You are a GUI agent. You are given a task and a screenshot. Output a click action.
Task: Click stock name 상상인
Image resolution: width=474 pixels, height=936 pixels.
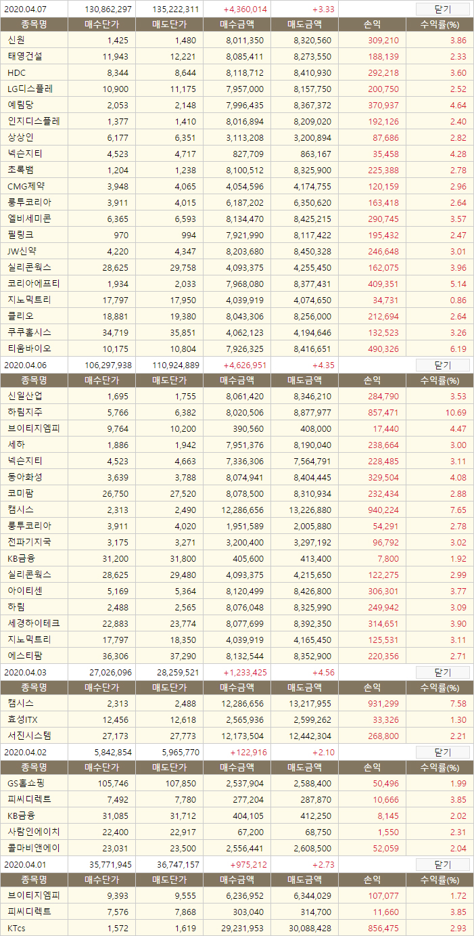[20, 137]
